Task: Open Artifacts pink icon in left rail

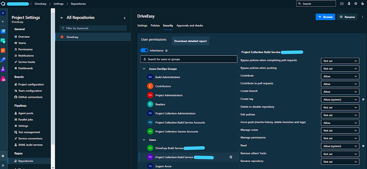Action: coord(3,79)
